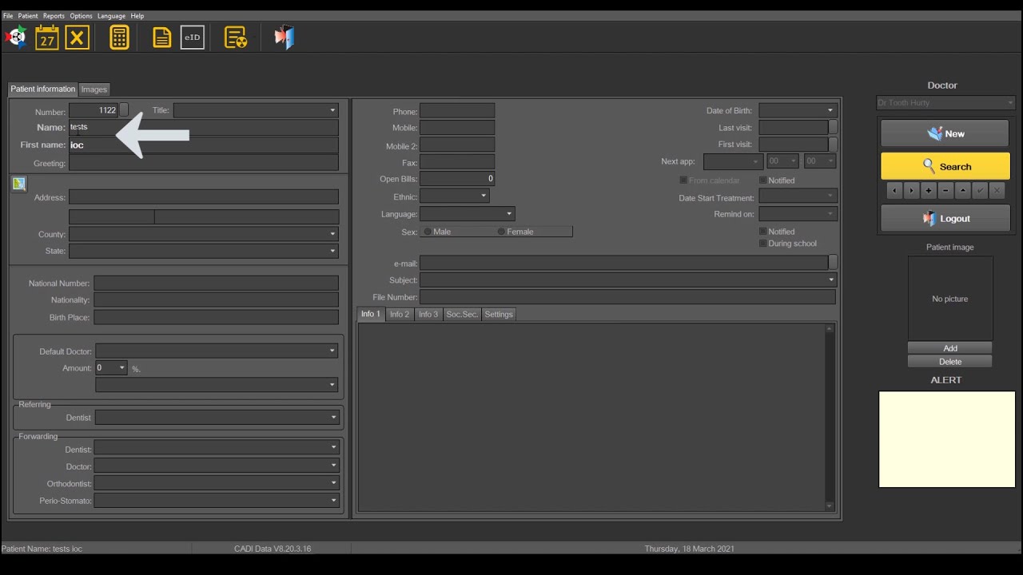Click the yellow ALERT note area
Image resolution: width=1023 pixels, height=575 pixels.
click(x=947, y=438)
